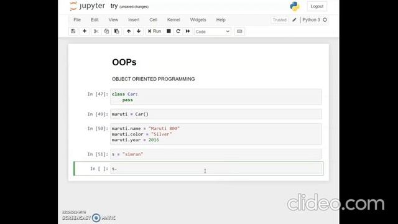The image size is (398, 224).
Task: Click the Logout button
Action: click(x=317, y=6)
